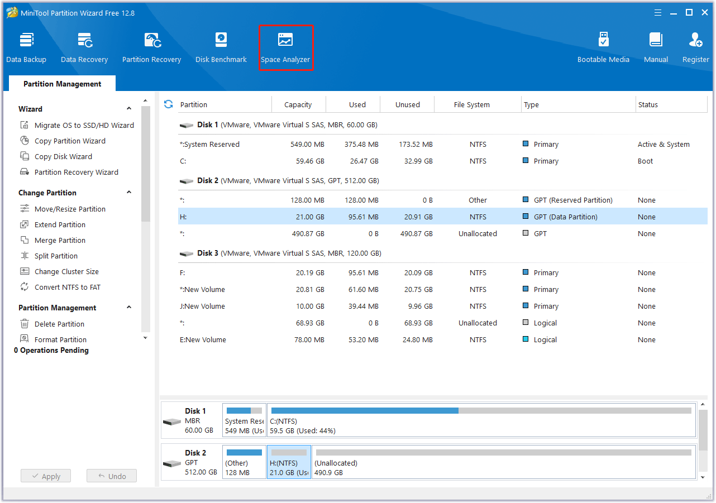This screenshot has width=716, height=503.
Task: Create Bootable Media
Action: 603,48
